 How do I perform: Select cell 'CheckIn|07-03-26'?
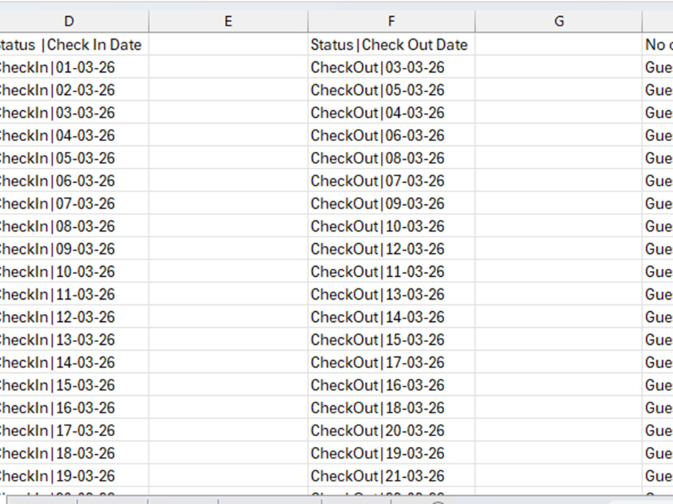[x=74, y=204]
